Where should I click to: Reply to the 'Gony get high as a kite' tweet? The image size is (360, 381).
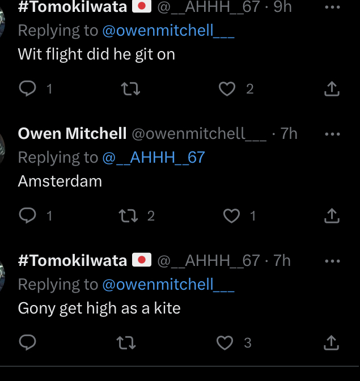28,342
